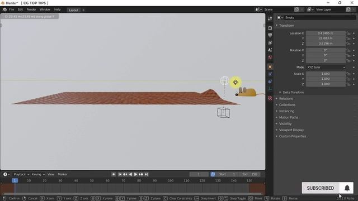Click the frame 1 playhead marker
This screenshot has height=201, width=358.
[15, 180]
